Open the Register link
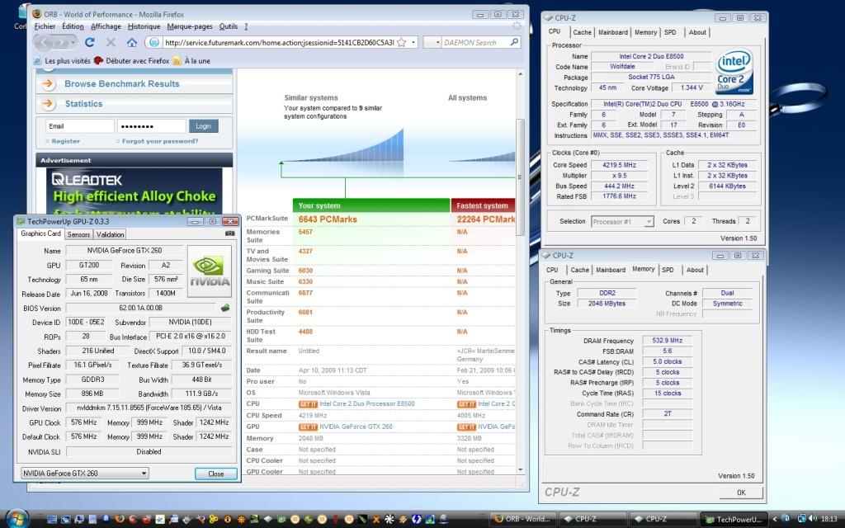845x528 pixels. click(x=66, y=141)
